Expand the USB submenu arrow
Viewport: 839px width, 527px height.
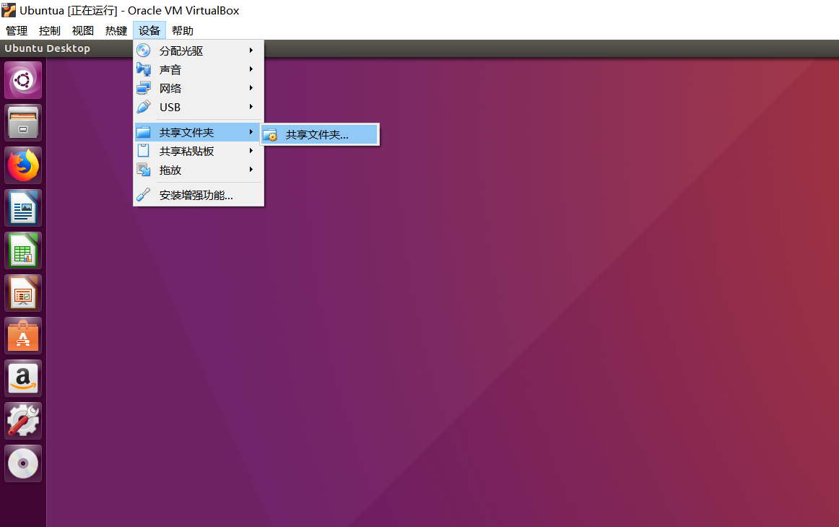tap(251, 107)
